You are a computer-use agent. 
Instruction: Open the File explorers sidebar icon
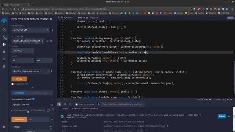pos(4,30)
